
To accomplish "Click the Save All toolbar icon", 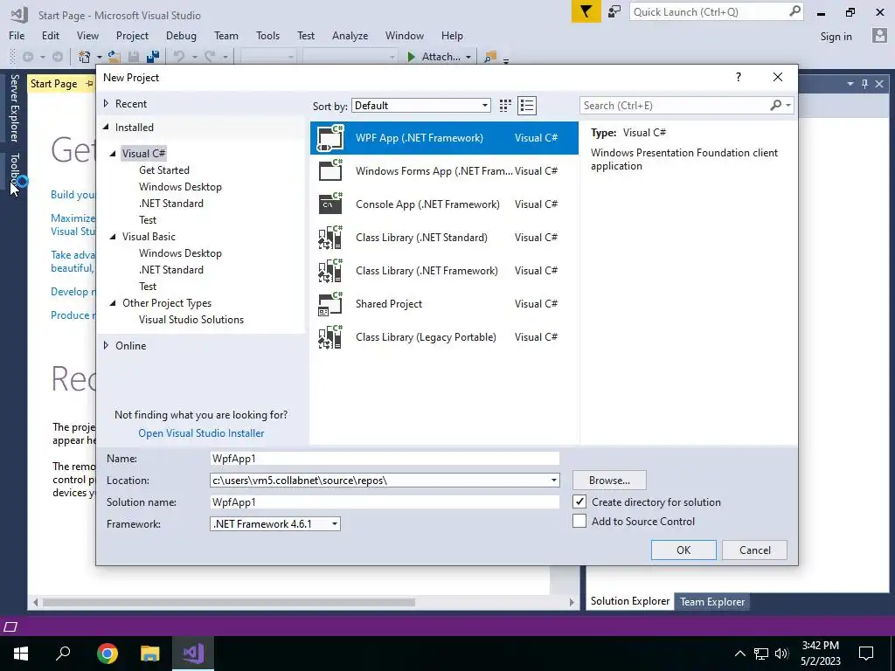I will tap(152, 57).
